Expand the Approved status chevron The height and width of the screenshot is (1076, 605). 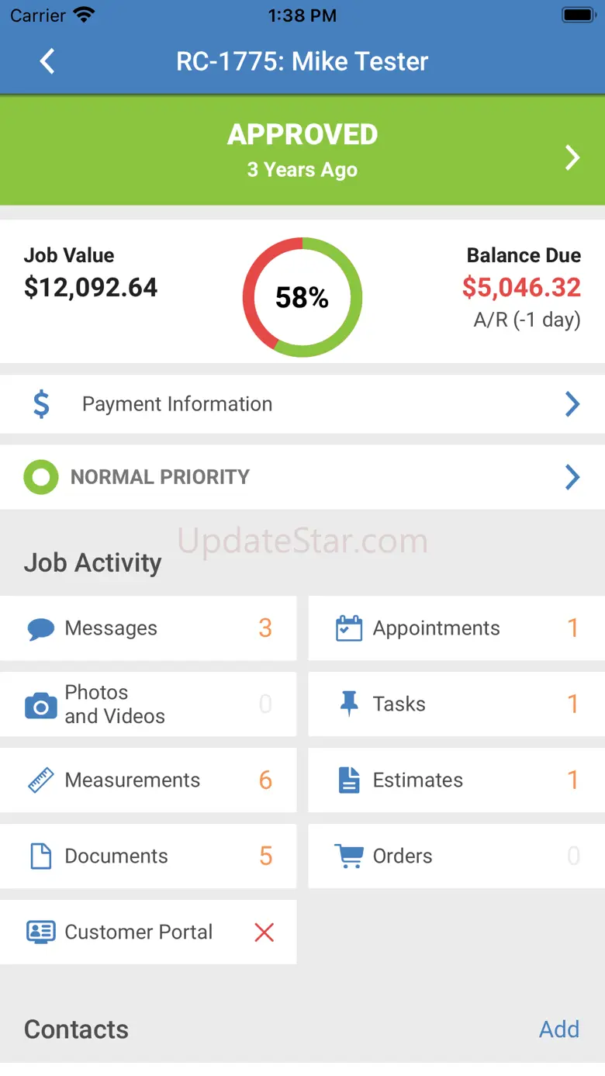572,157
